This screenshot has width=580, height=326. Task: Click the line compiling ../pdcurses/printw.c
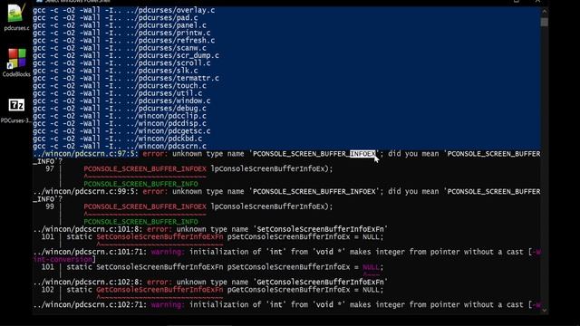pyautogui.click(x=121, y=33)
